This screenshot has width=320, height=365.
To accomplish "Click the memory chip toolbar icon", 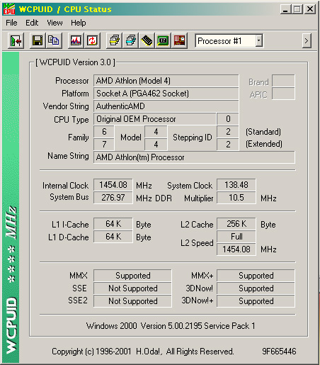I will coord(147,41).
